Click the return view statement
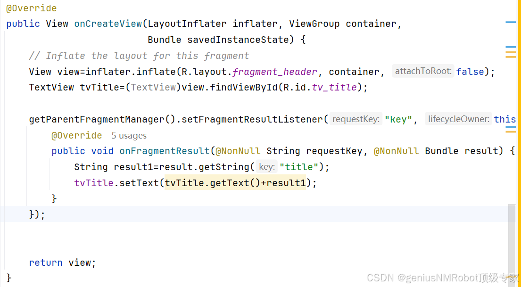This screenshot has height=287, width=521. point(61,262)
